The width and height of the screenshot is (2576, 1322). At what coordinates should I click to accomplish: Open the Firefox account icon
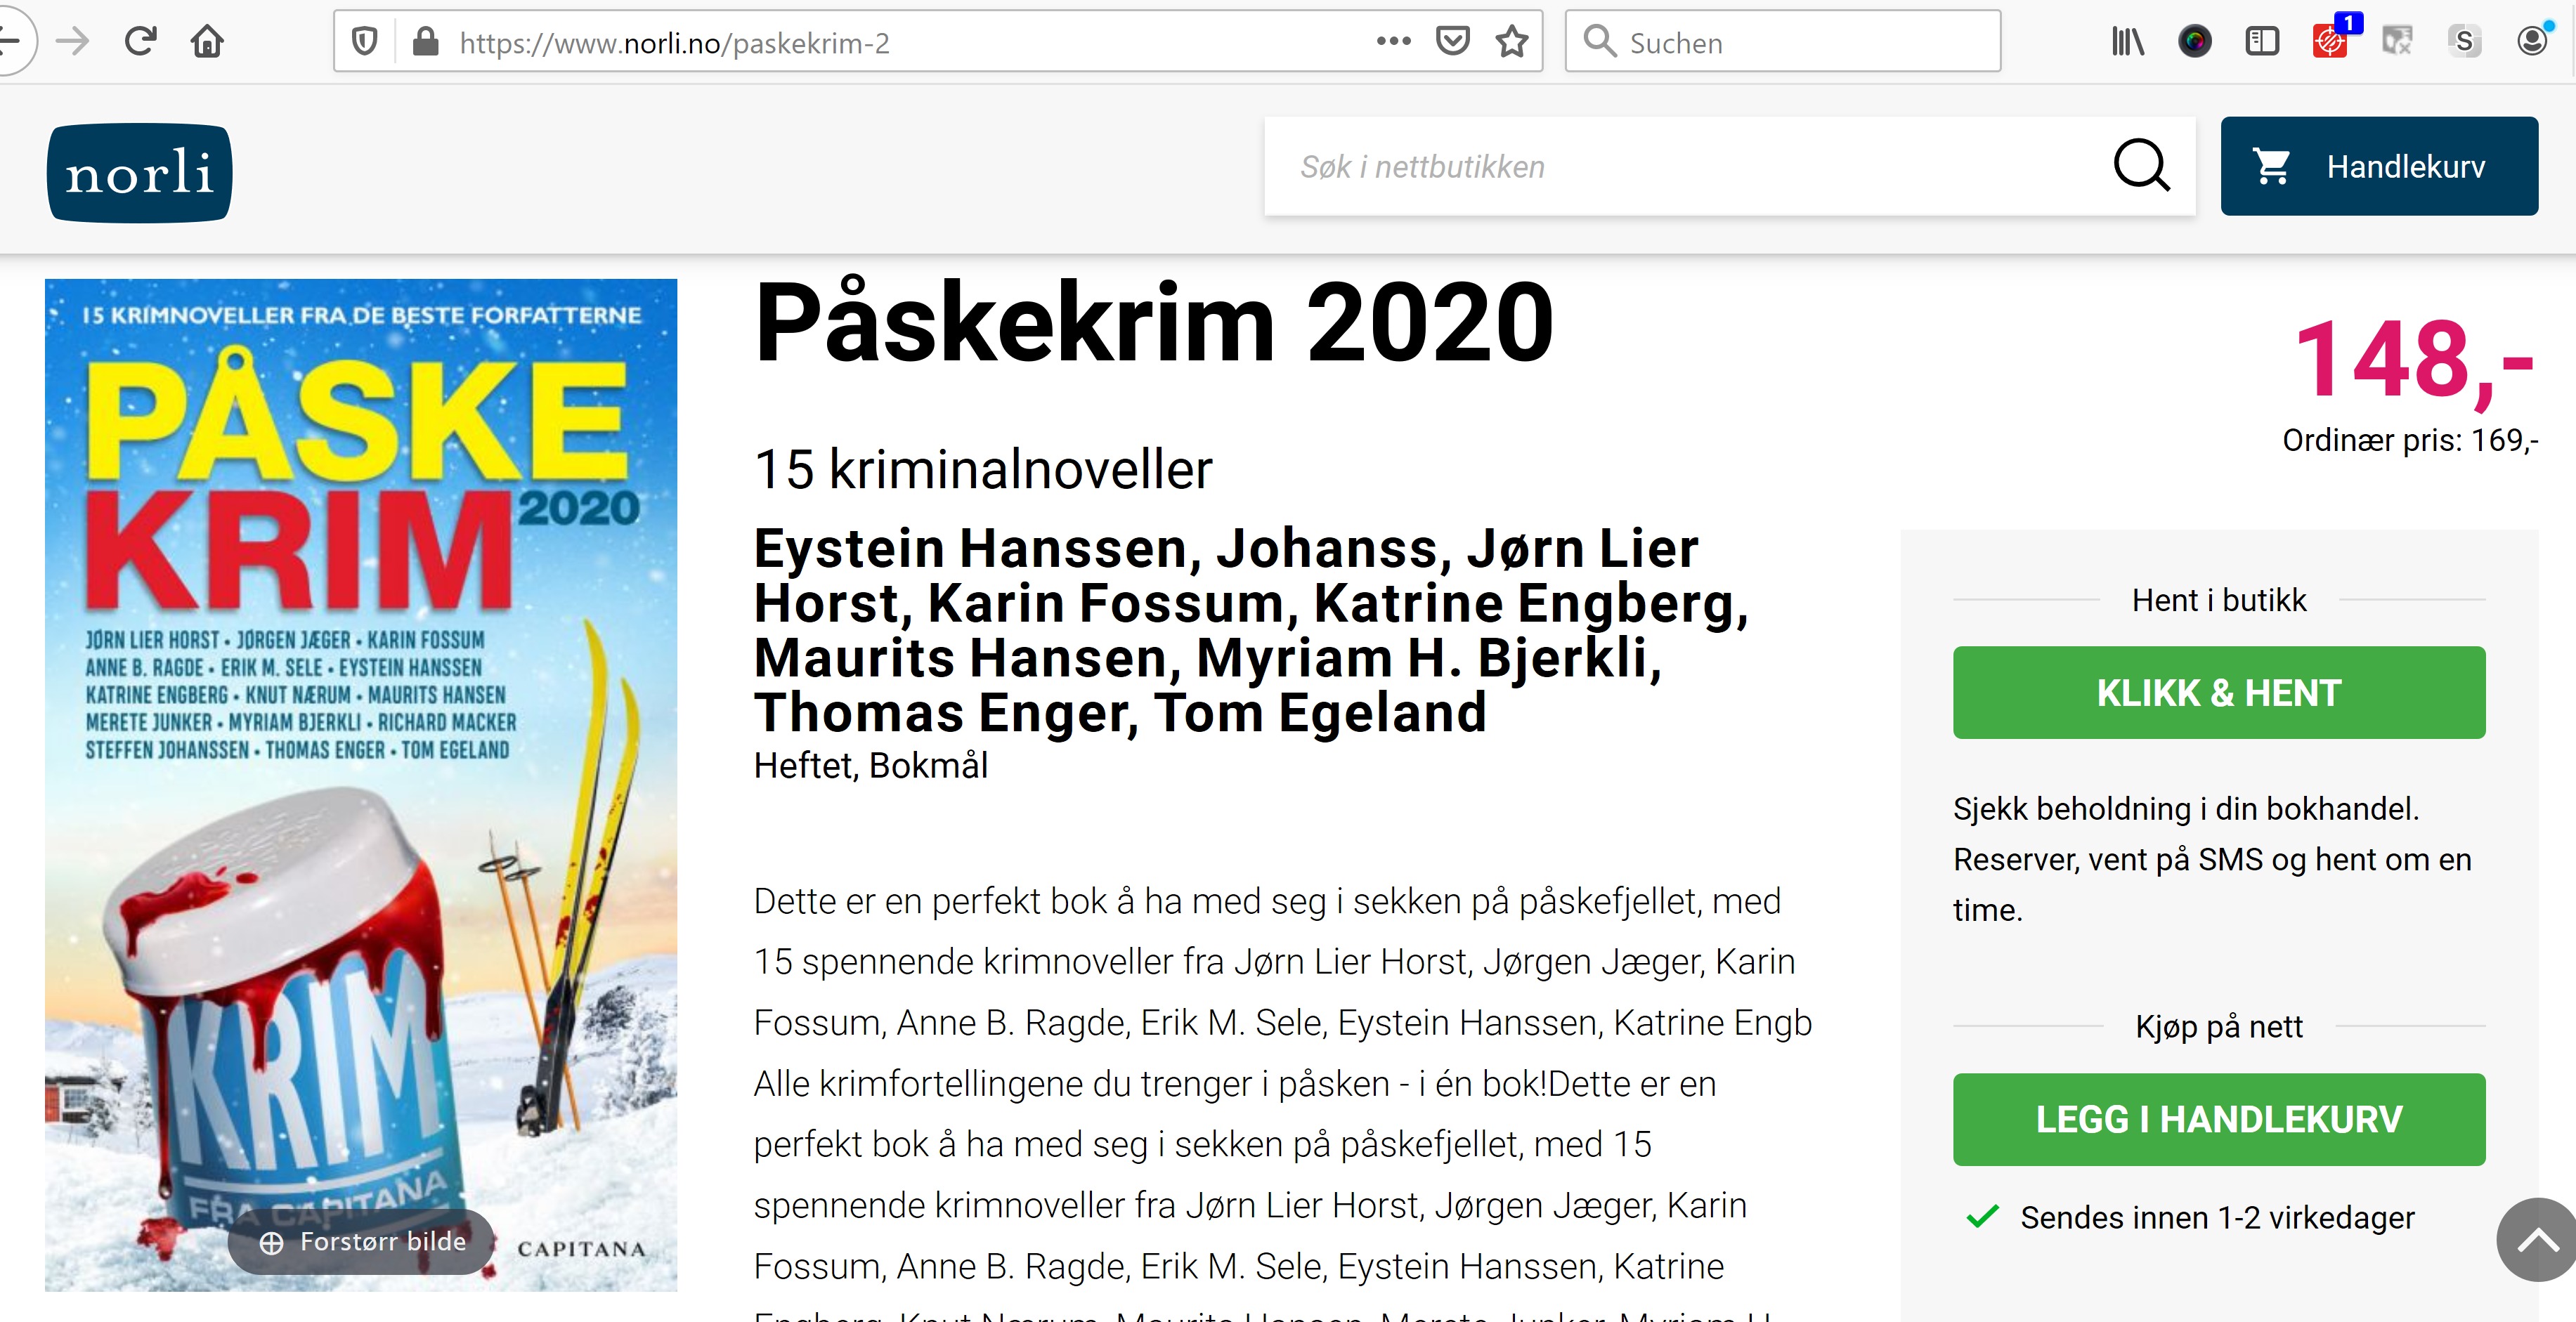[2533, 40]
